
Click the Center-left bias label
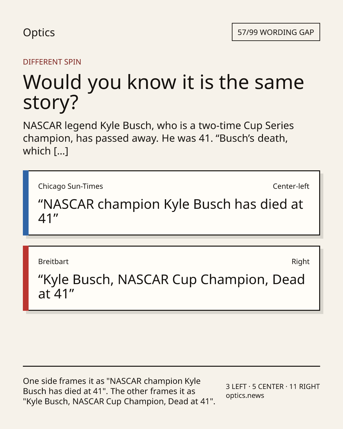coord(291,186)
